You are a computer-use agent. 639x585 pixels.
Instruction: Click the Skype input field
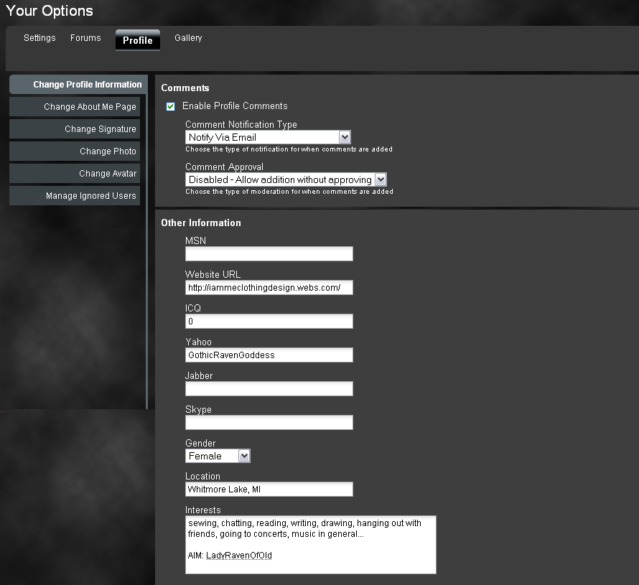pos(269,422)
